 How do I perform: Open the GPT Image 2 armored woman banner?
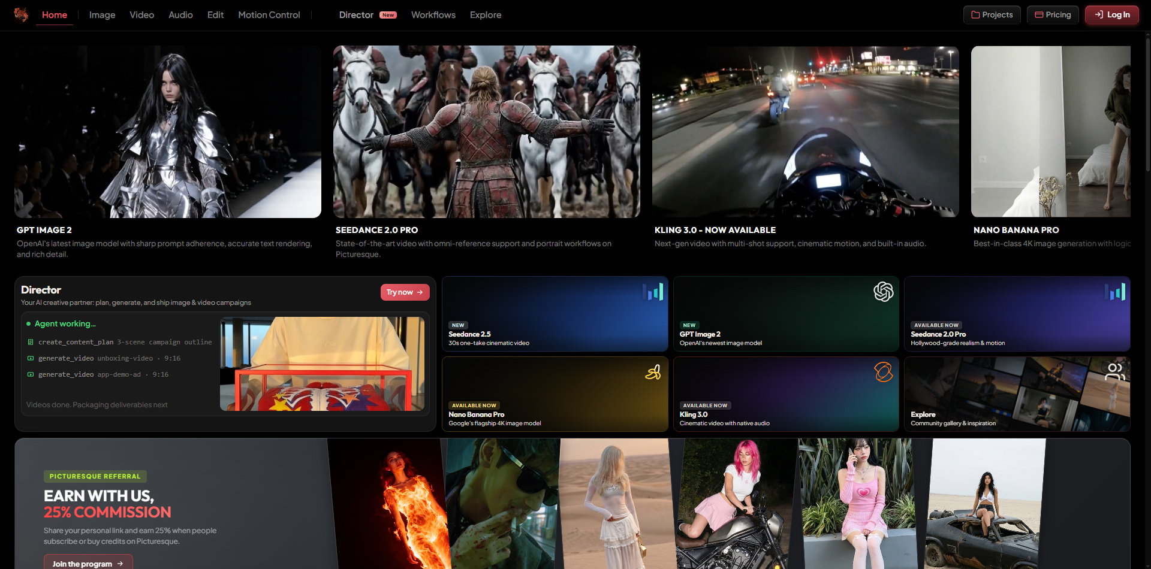168,132
